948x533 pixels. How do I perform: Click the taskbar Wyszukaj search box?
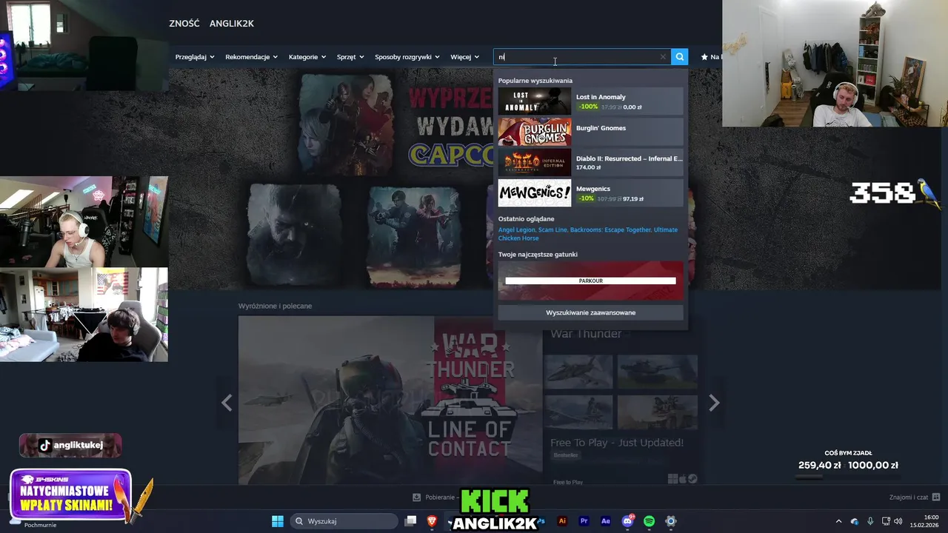pos(344,521)
